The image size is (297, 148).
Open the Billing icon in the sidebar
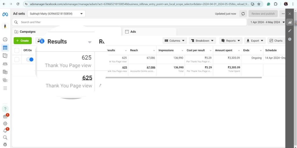5,72
